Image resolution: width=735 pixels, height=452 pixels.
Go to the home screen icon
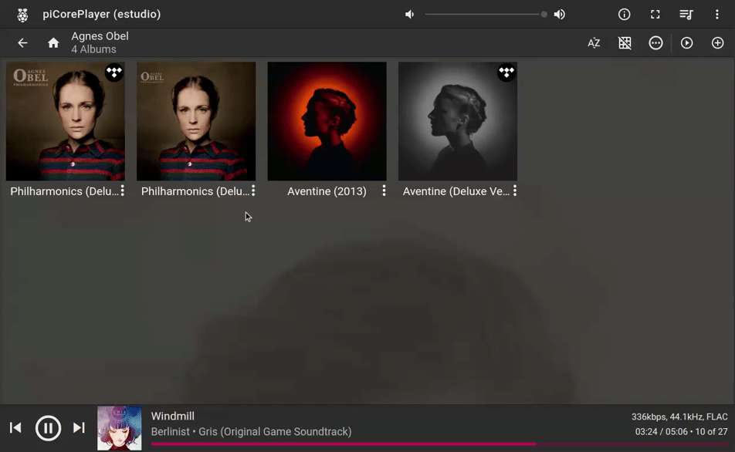pos(53,43)
